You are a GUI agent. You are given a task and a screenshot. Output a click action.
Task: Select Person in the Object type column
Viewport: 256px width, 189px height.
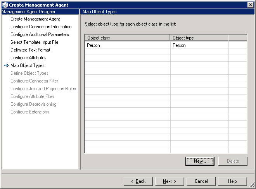(x=179, y=45)
